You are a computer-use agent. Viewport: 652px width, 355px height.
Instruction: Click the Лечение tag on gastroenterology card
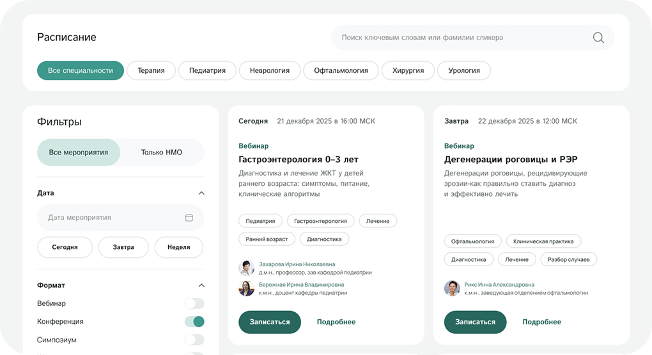(378, 221)
